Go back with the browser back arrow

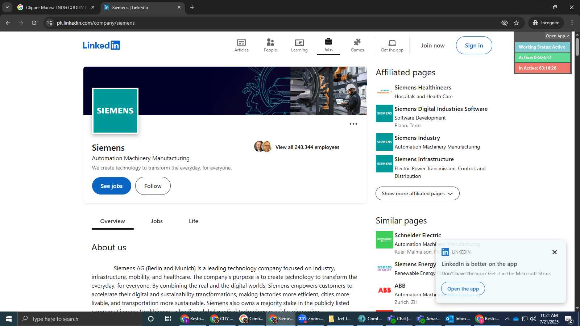tap(8, 23)
